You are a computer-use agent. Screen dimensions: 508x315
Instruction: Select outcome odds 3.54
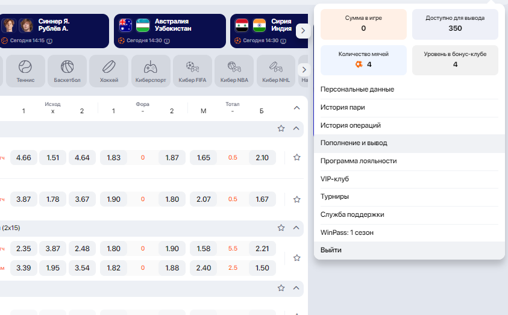coord(82,268)
